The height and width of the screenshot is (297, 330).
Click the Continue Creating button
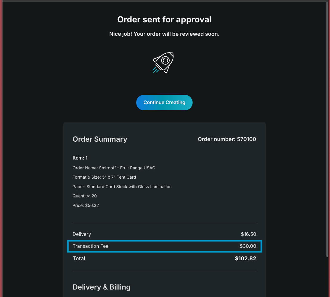click(164, 102)
